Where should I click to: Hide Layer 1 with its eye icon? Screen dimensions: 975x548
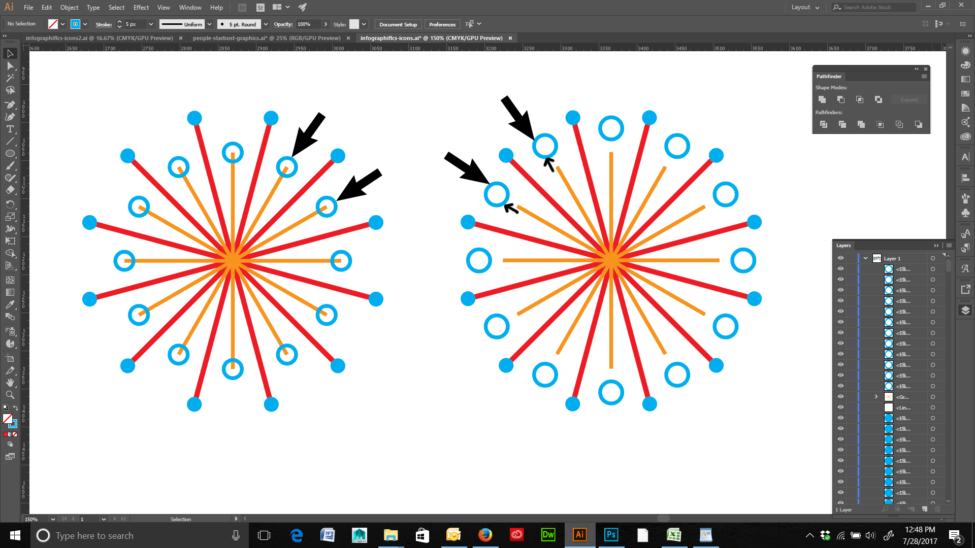click(840, 258)
